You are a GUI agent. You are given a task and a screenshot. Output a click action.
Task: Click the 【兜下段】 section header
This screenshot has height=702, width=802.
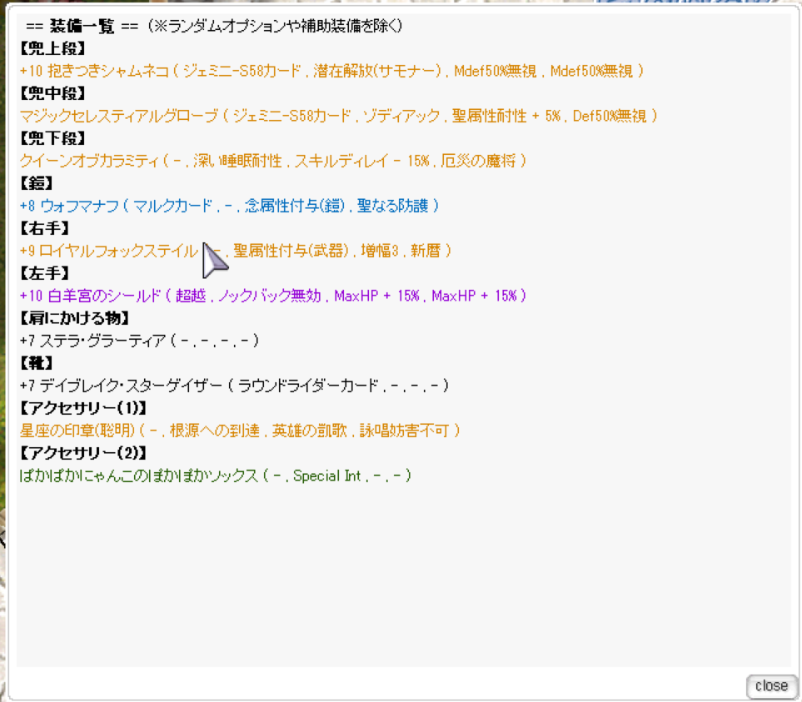click(x=53, y=139)
